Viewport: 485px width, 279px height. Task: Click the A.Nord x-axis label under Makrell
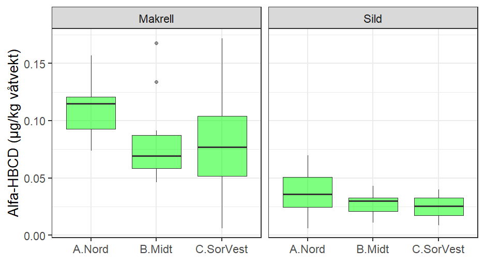pos(91,249)
